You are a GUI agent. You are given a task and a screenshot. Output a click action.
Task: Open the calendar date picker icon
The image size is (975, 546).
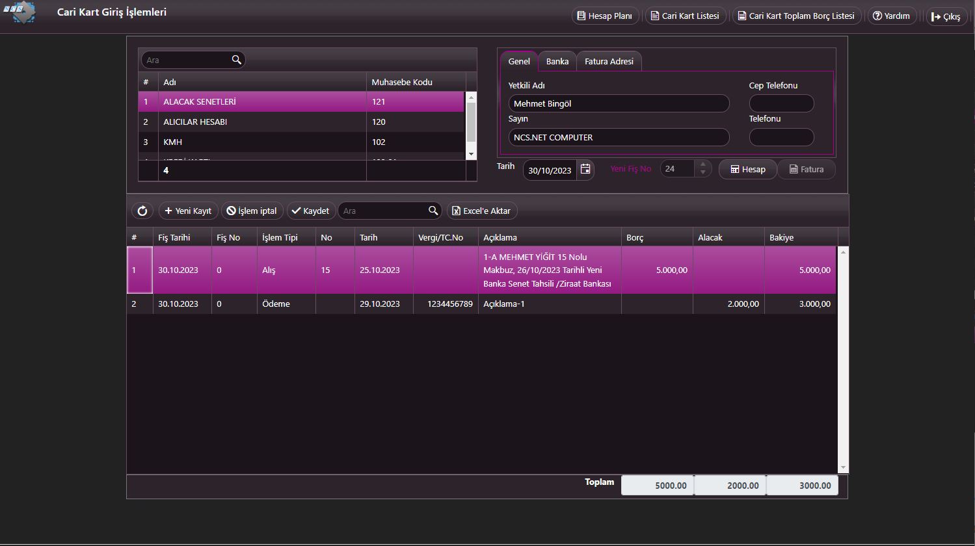[585, 170]
